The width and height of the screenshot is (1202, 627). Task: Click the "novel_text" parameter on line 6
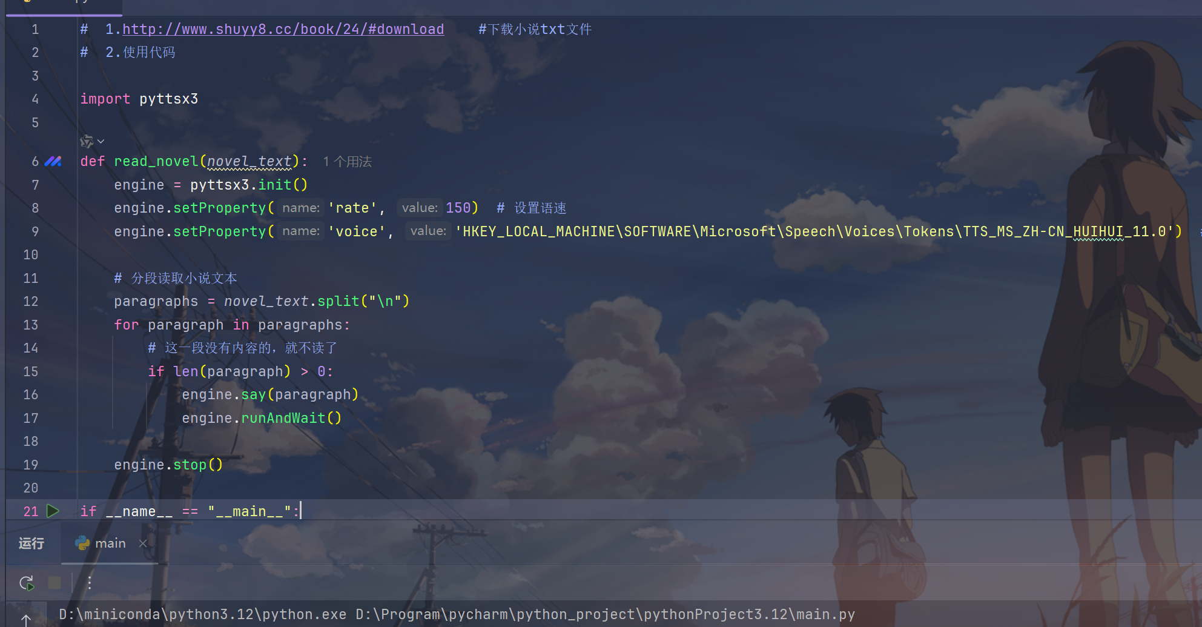249,161
